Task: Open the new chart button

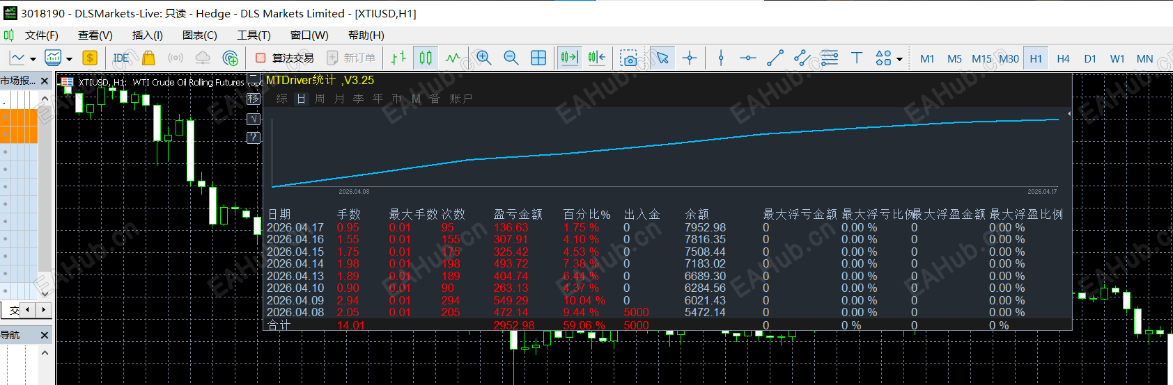Action: pos(17,58)
